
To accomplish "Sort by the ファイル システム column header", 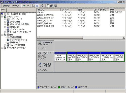I will [x=101, y=10].
